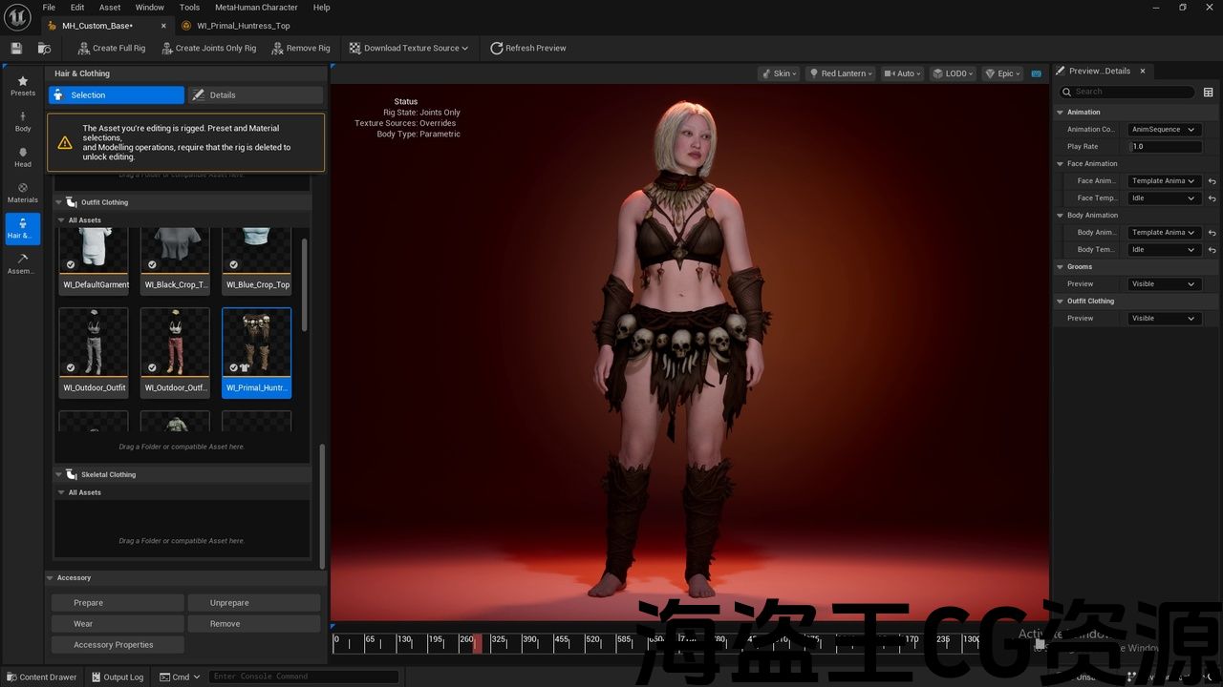1223x687 pixels.
Task: Open the Assembly sidebar panel
Action: point(23,263)
